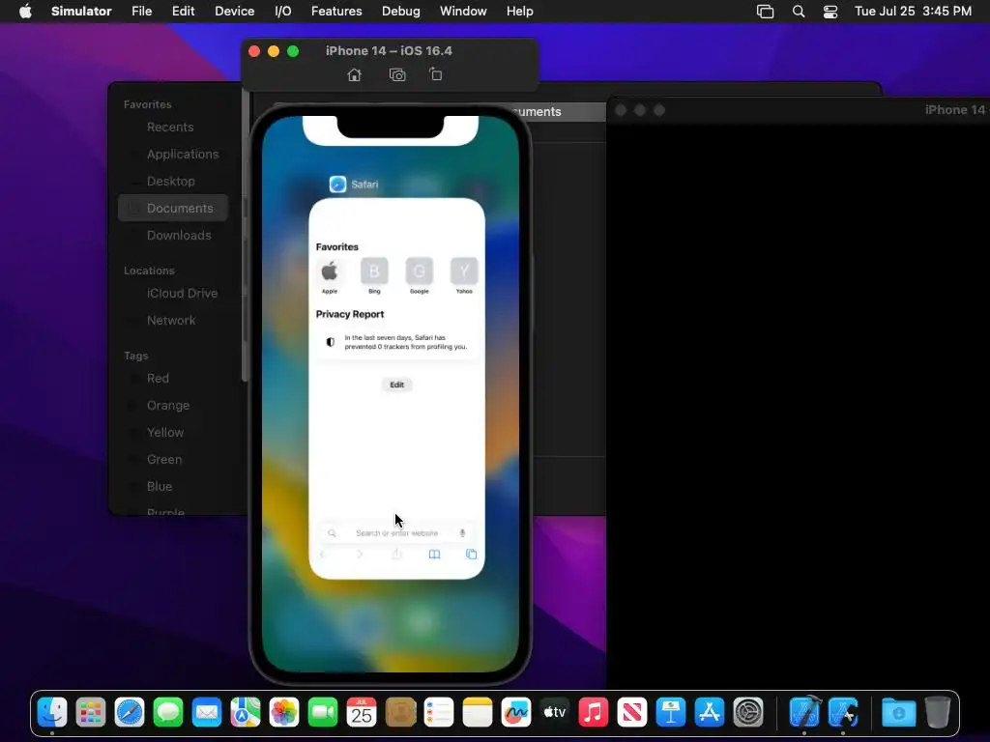Open Music from the Dock
Screen dimensions: 990x742
593,713
